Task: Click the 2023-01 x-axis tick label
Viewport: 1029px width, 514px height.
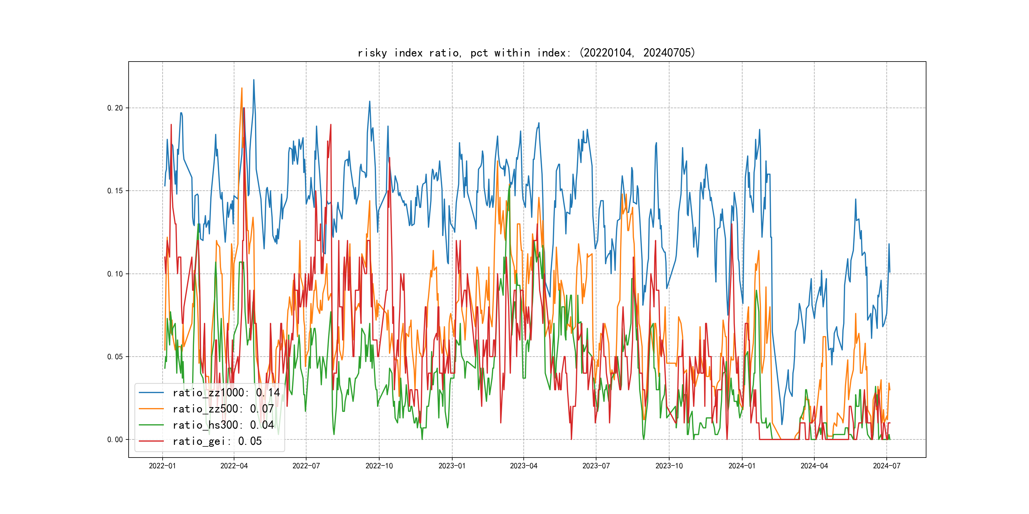Action: pos(452,466)
